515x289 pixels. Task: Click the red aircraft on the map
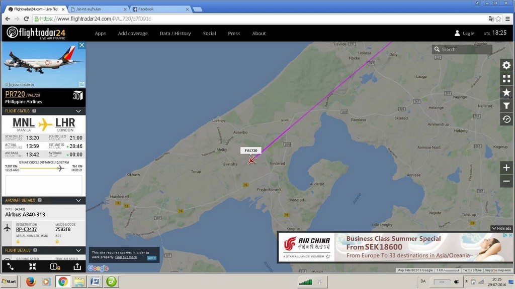[252, 160]
